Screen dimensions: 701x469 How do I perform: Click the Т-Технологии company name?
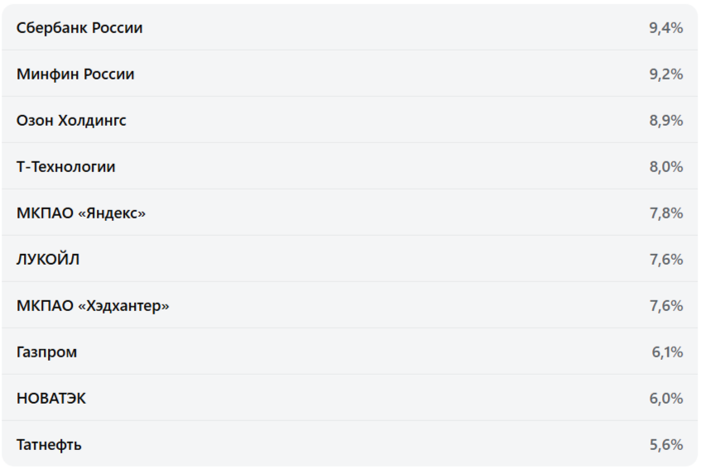(66, 167)
